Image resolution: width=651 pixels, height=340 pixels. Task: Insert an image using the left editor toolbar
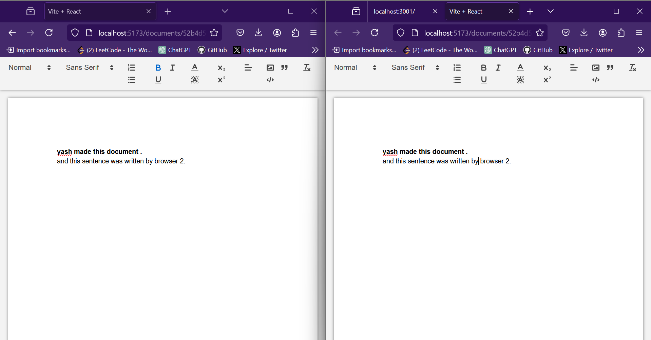click(x=270, y=67)
